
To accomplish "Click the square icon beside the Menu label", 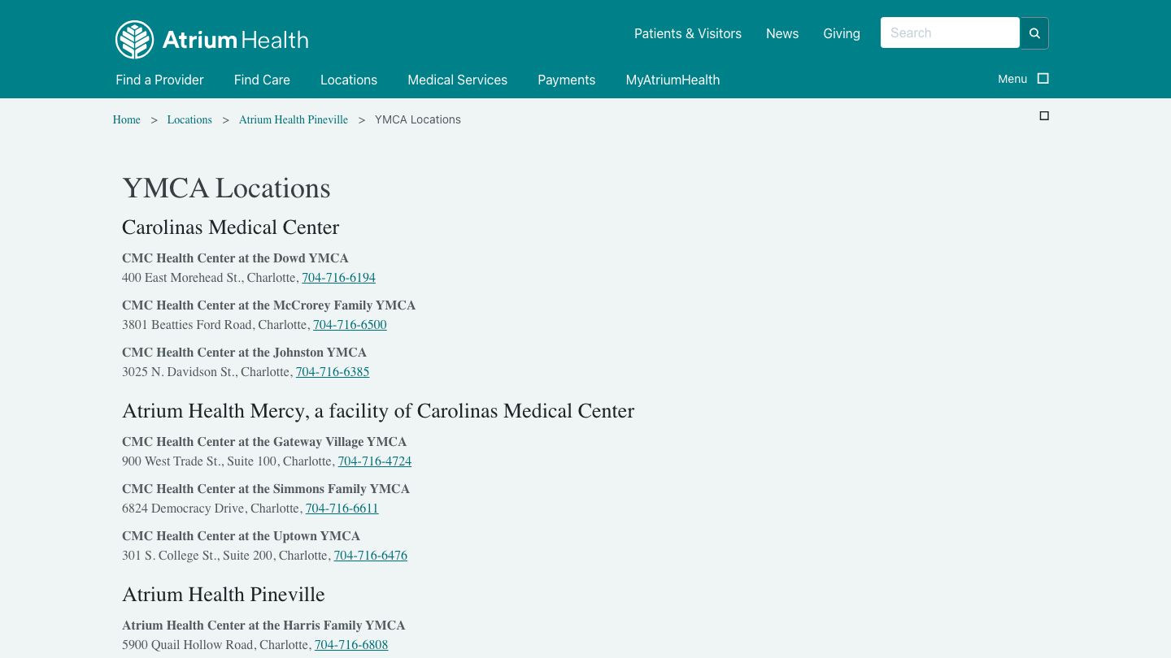I will point(1043,78).
